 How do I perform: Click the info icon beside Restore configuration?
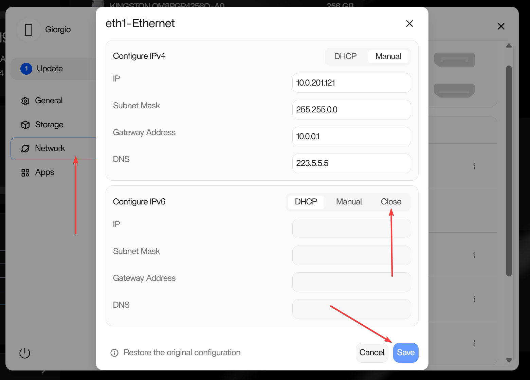click(x=114, y=353)
